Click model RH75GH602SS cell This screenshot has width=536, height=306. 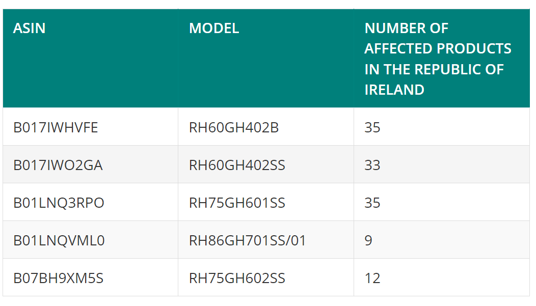[x=266, y=277]
